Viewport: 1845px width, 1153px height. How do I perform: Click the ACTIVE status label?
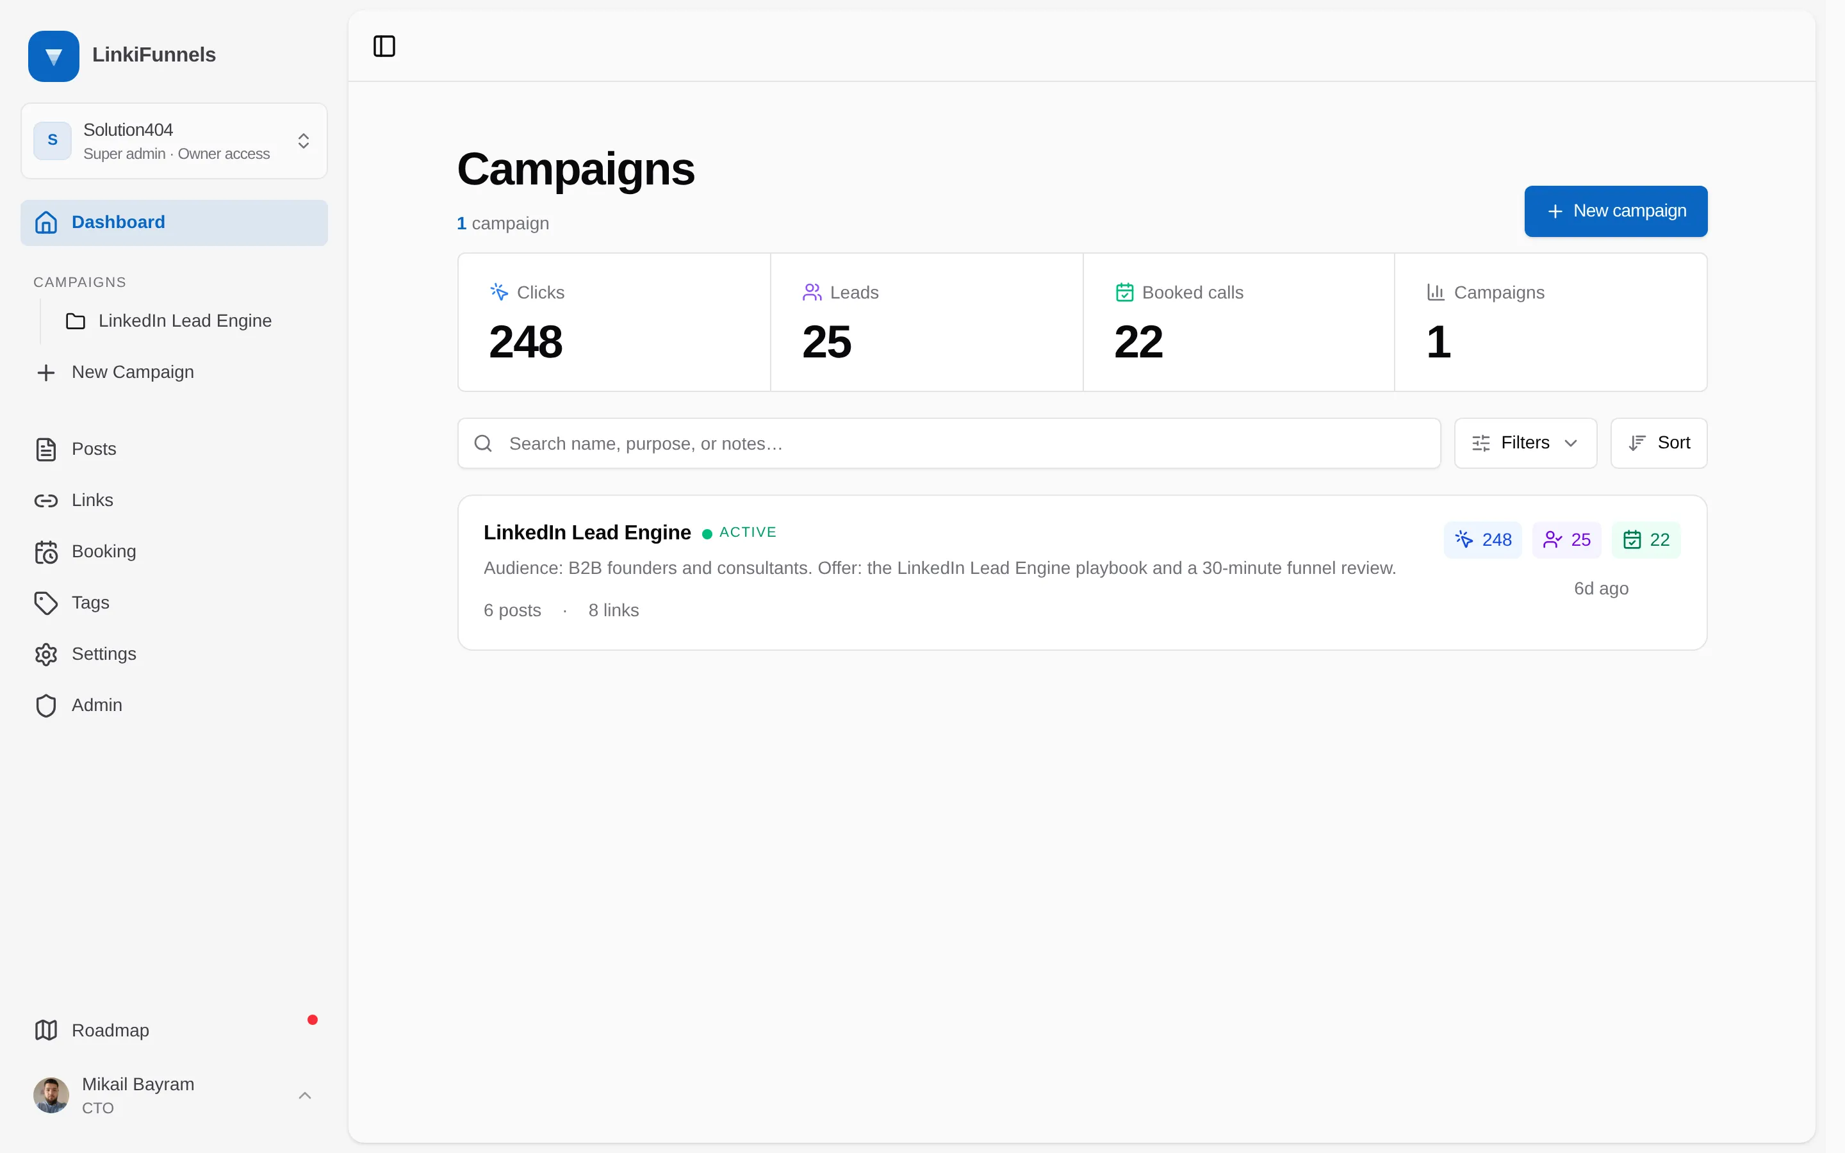[x=748, y=532]
